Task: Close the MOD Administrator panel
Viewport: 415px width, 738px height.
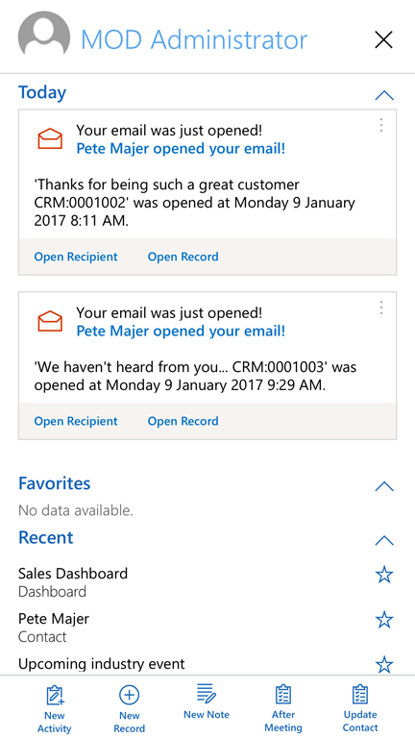Action: pyautogui.click(x=383, y=39)
